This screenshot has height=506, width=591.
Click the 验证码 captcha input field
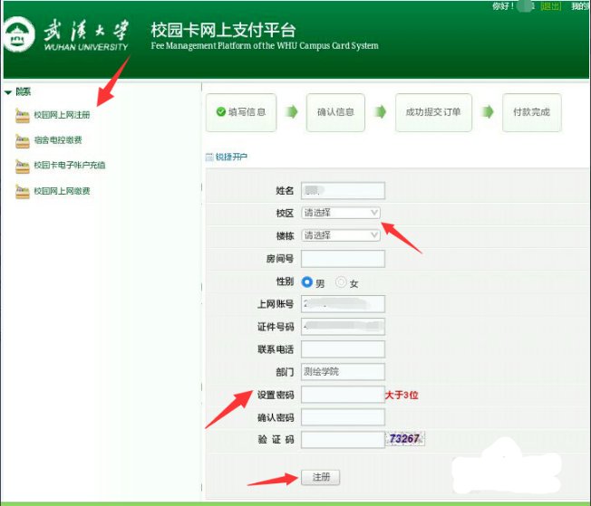pos(343,439)
